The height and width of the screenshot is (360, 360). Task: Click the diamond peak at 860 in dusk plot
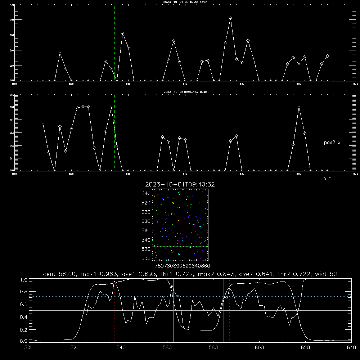coord(299,107)
